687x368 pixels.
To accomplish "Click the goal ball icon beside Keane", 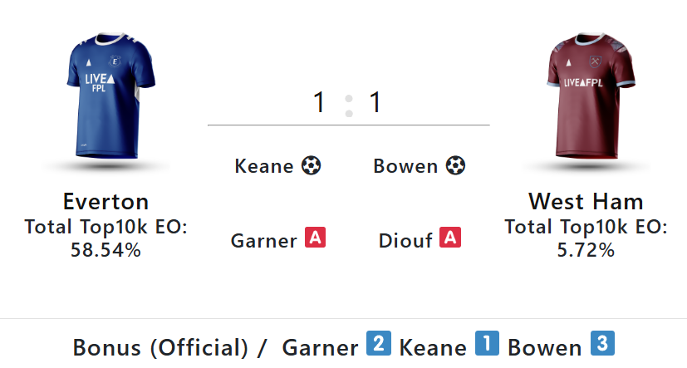I will coord(311,166).
